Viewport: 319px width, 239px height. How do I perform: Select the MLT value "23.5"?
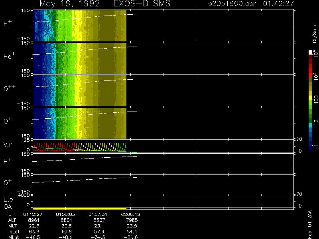coord(132,226)
